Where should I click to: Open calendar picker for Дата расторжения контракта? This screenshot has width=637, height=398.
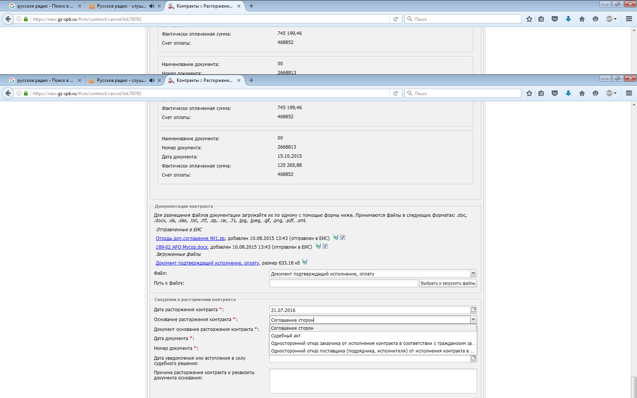pos(474,310)
